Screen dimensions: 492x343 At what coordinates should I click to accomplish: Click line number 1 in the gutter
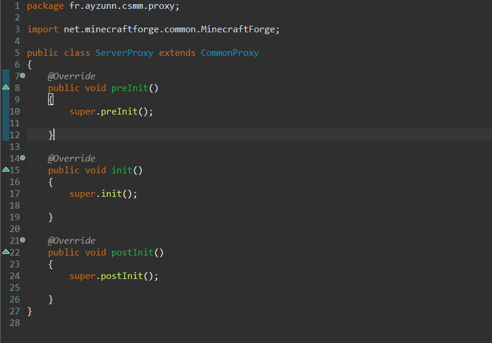point(17,6)
